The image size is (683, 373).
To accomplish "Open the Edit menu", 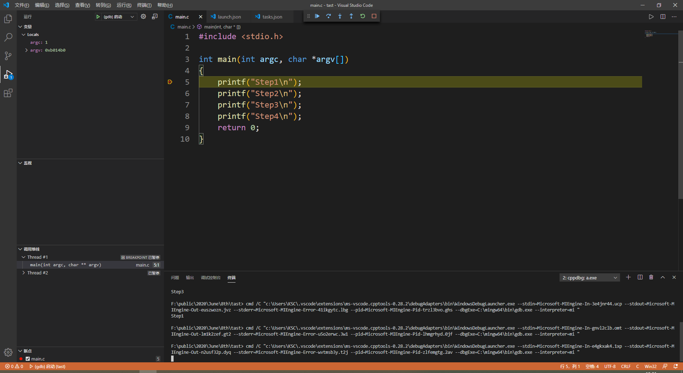I will pos(42,5).
